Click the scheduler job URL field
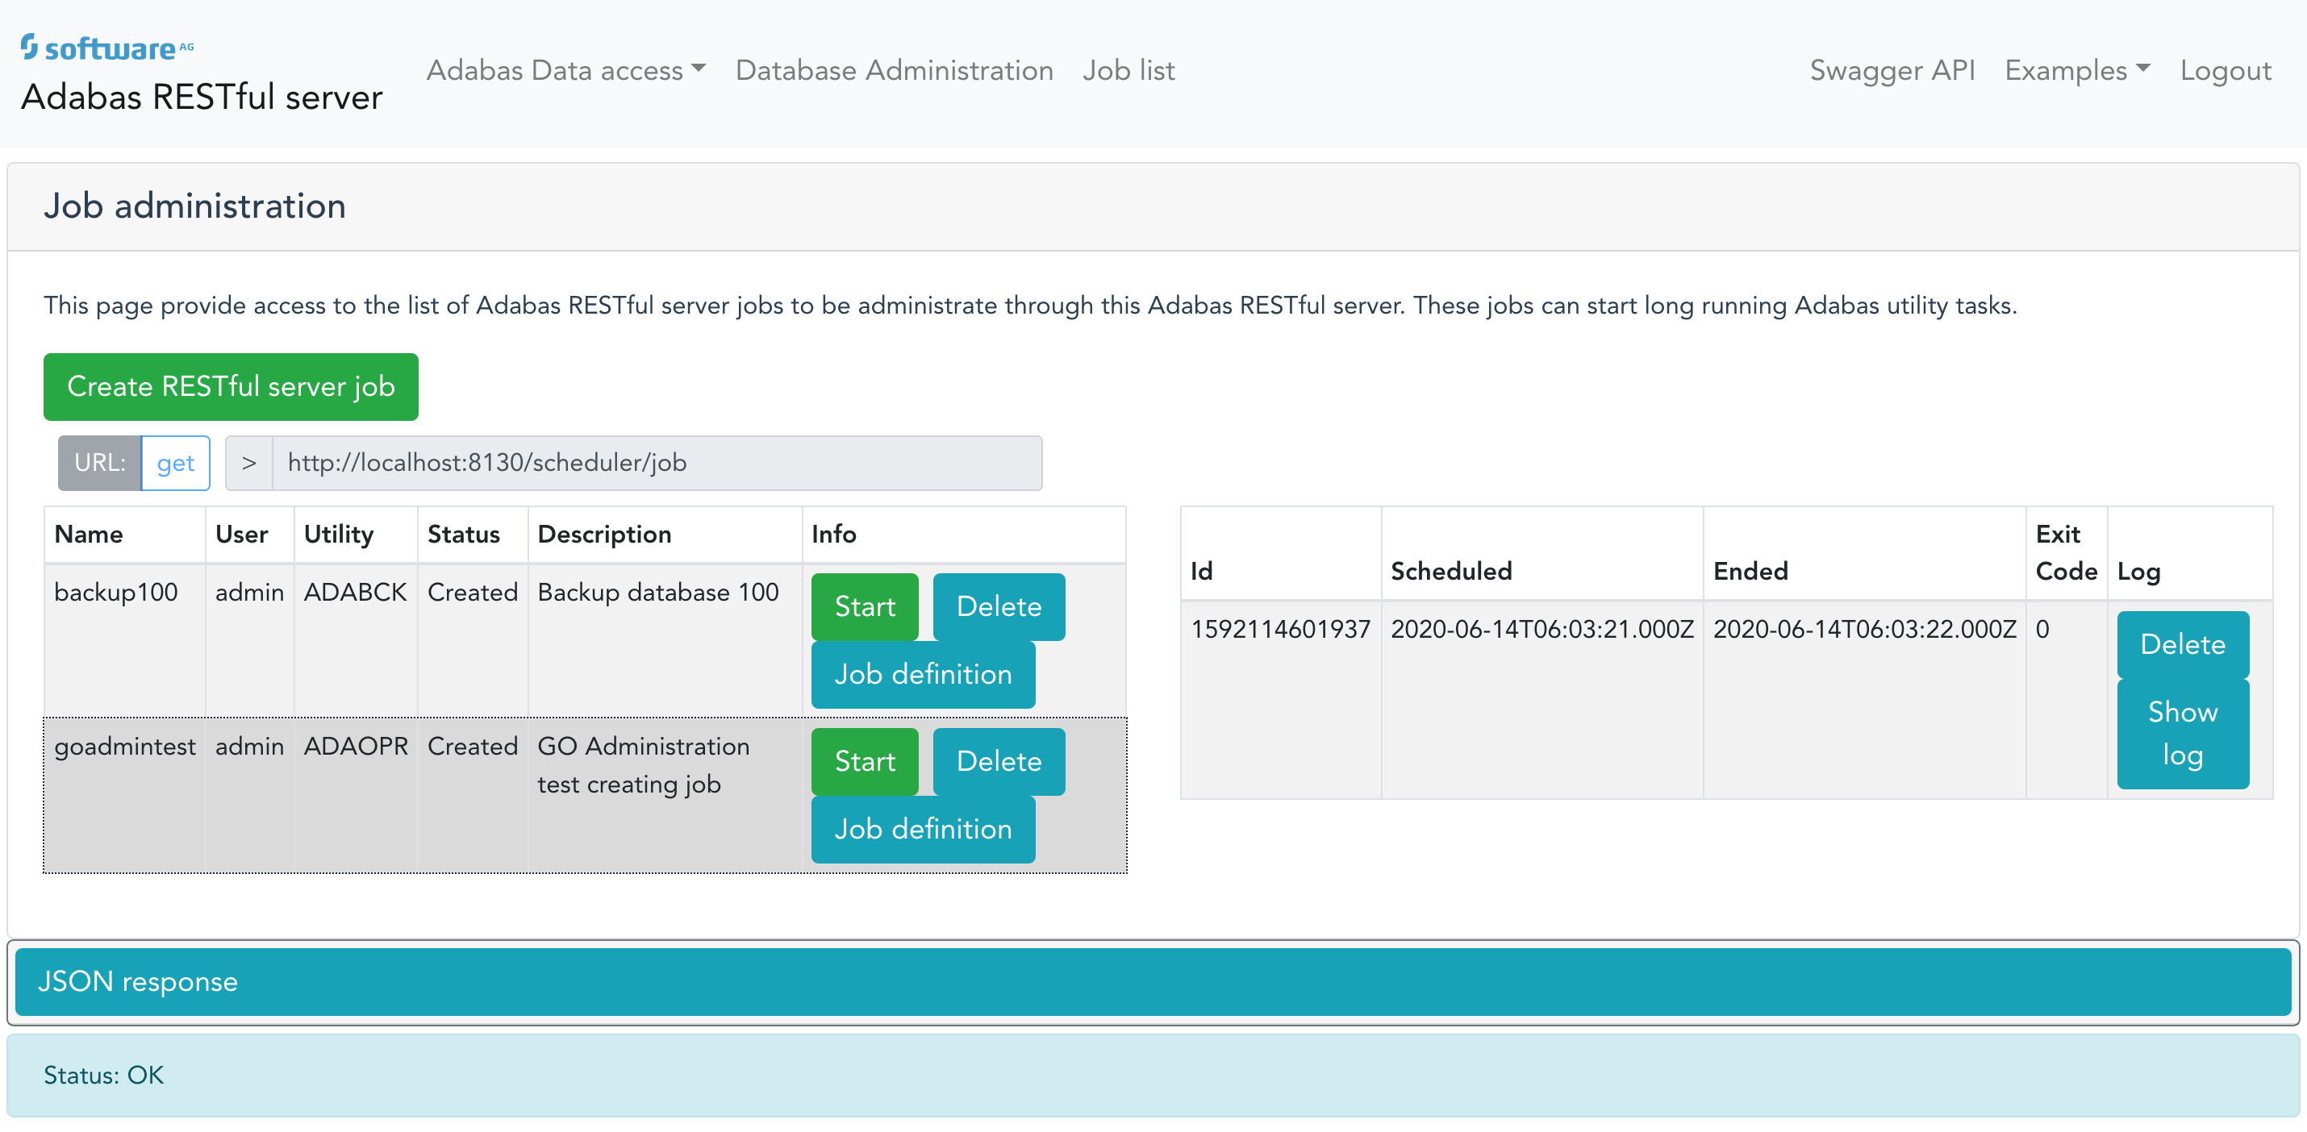 pyautogui.click(x=656, y=463)
